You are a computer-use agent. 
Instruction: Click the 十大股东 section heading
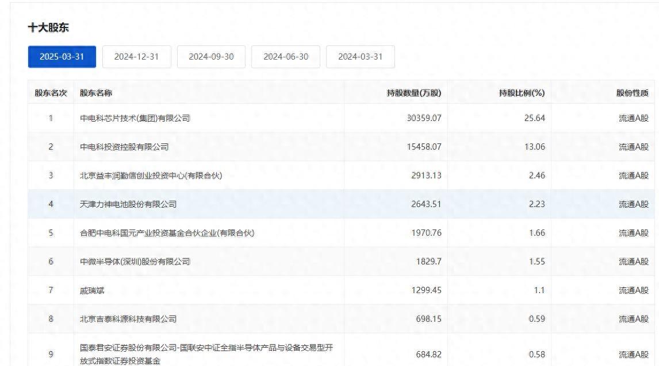coord(48,28)
